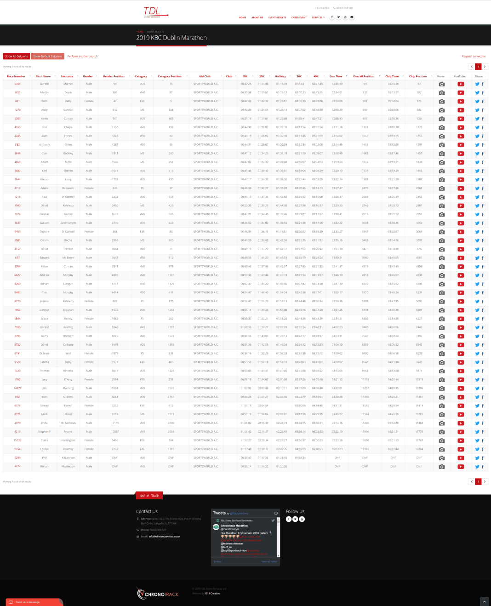
Task: Open race number 3825 link
Action: point(17,92)
